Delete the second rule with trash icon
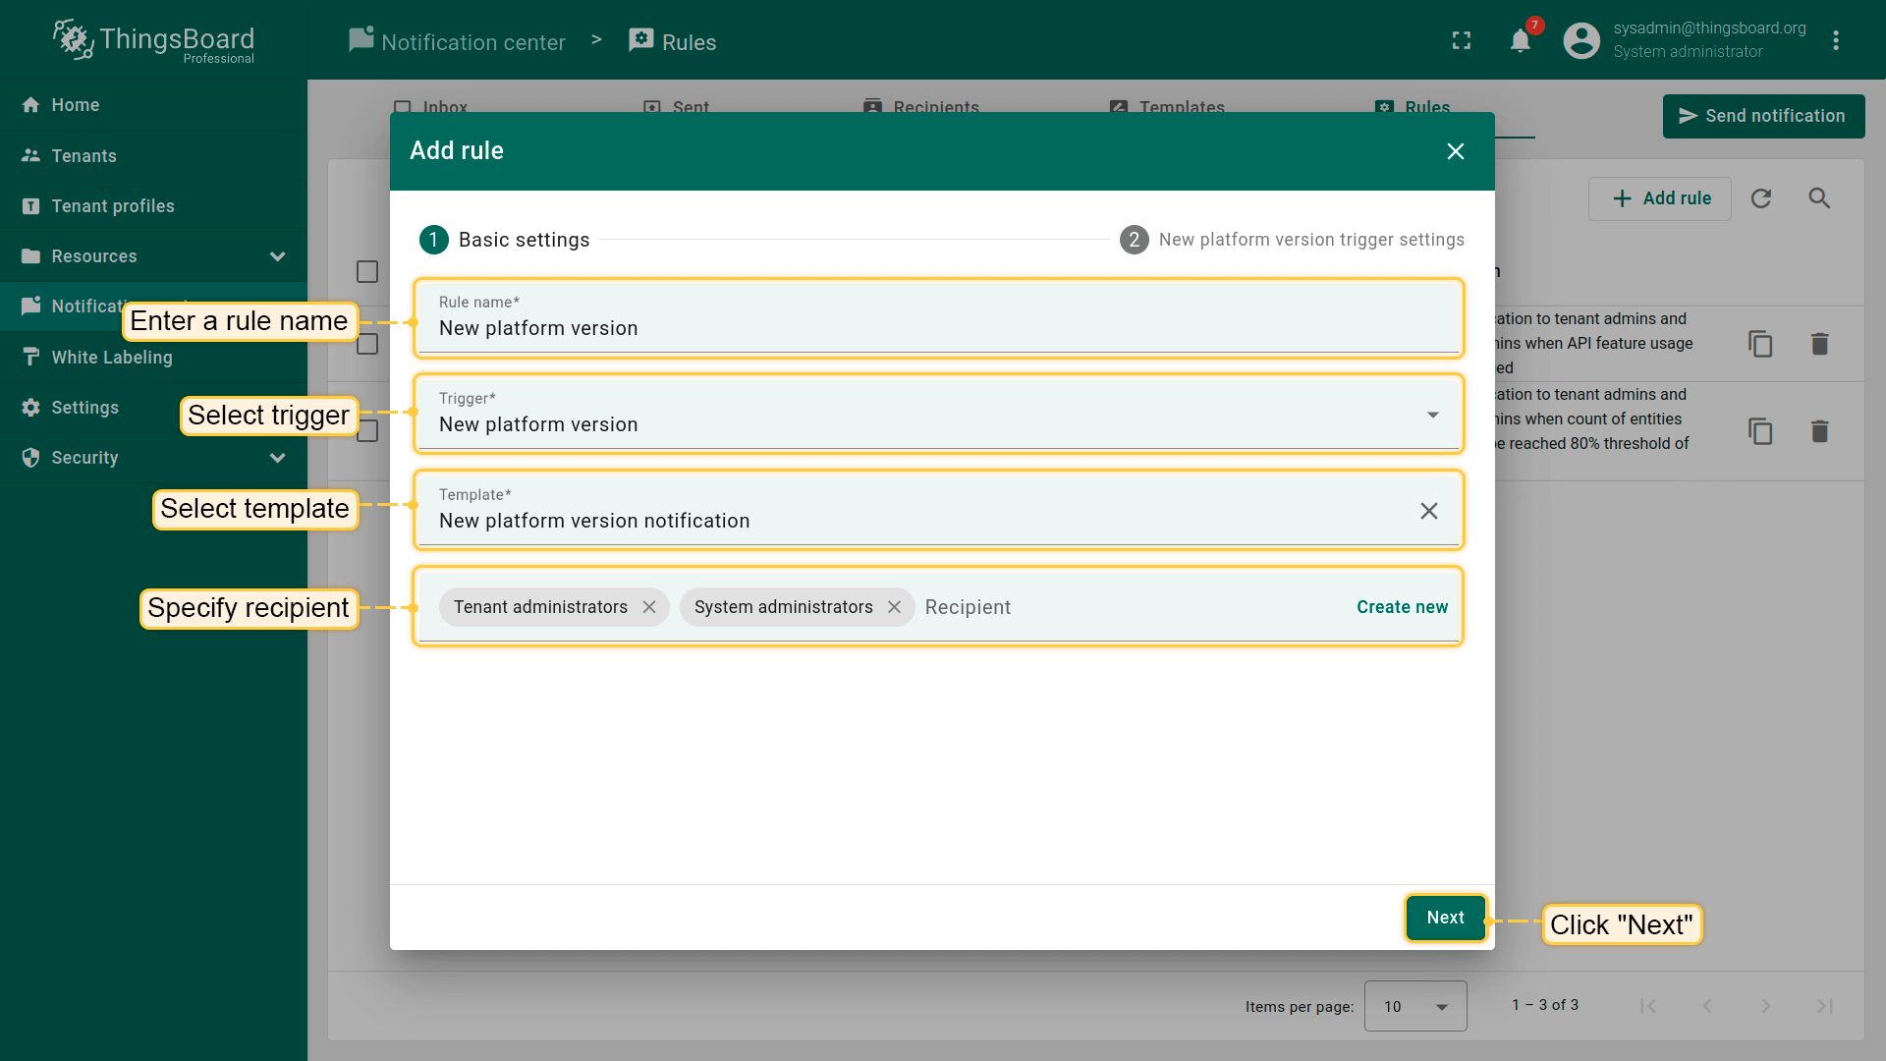This screenshot has height=1061, width=1886. 1819,431
